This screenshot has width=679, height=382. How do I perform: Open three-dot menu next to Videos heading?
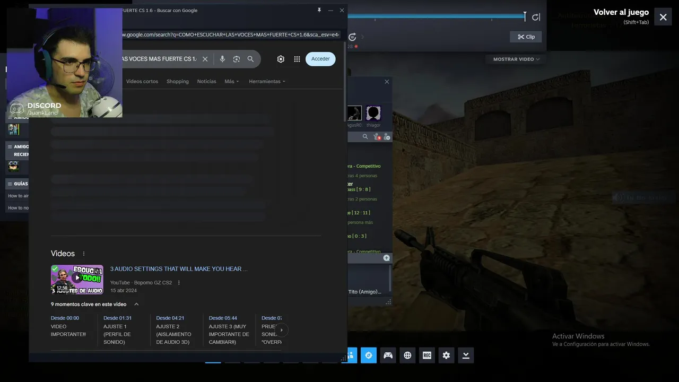tap(84, 254)
